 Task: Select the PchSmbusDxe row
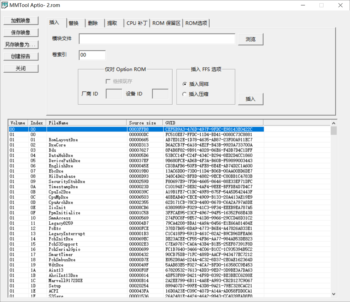[136, 260]
